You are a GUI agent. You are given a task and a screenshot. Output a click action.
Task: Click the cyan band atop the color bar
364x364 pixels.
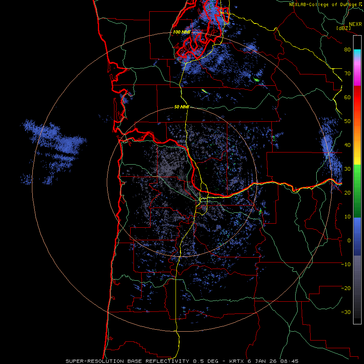point(357,53)
